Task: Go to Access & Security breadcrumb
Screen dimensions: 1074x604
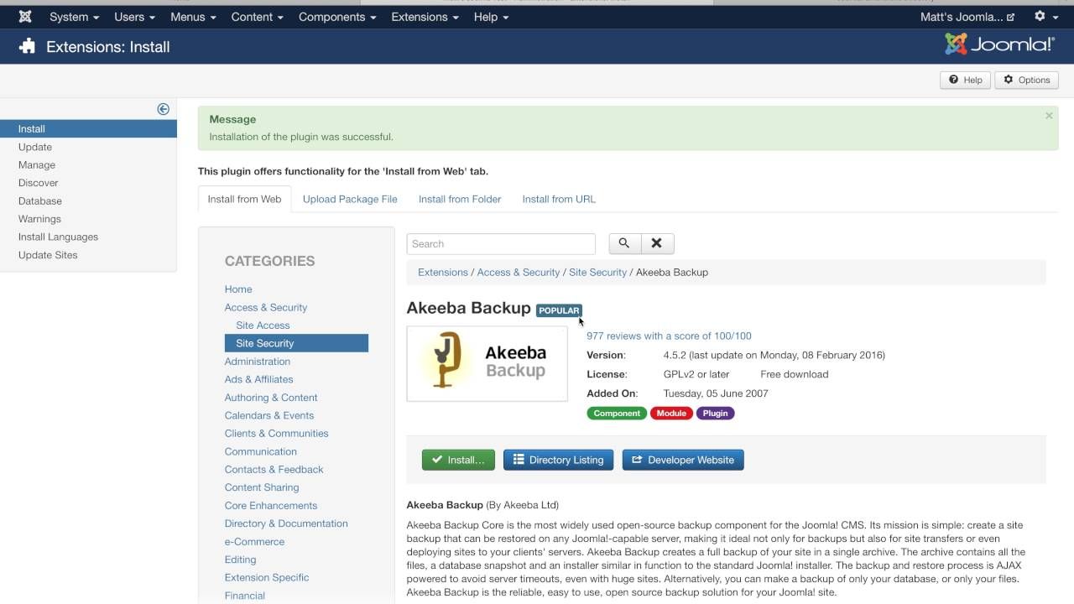Action: click(519, 272)
